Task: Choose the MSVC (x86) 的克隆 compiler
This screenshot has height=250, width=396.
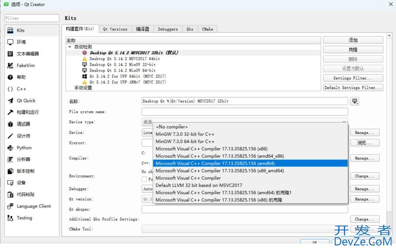Action: (x=250, y=200)
